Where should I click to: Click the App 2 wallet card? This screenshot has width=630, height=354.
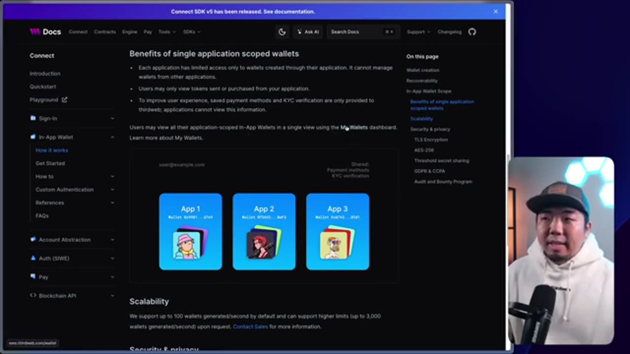coord(264,232)
